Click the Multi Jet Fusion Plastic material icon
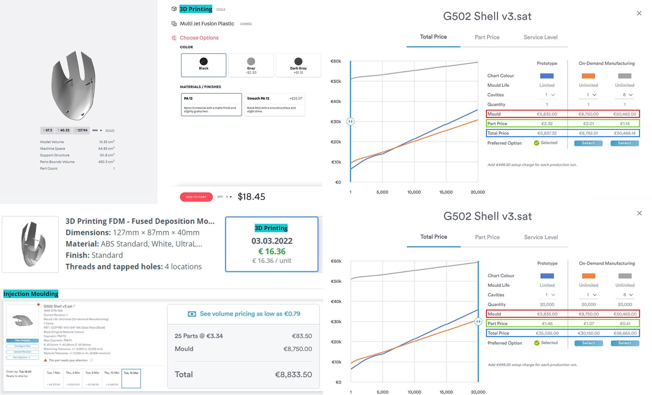 click(x=174, y=23)
